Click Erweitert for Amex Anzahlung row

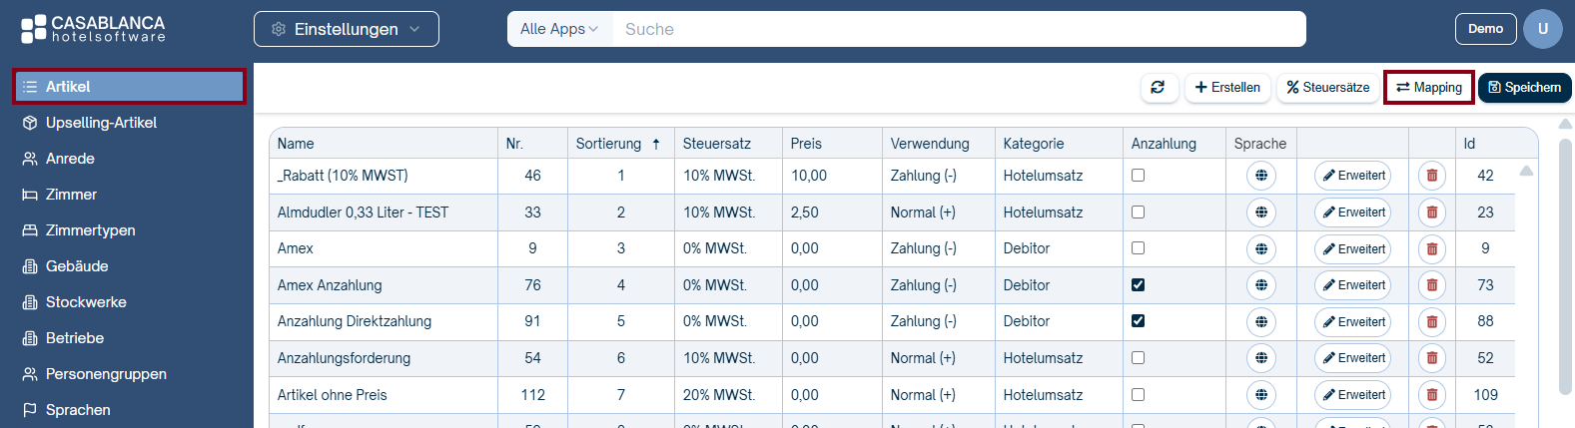(1352, 285)
